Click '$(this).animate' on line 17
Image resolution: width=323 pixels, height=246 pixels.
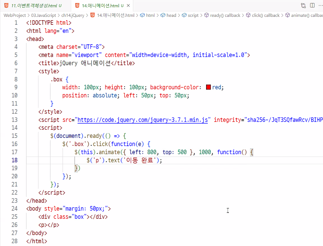(97, 152)
